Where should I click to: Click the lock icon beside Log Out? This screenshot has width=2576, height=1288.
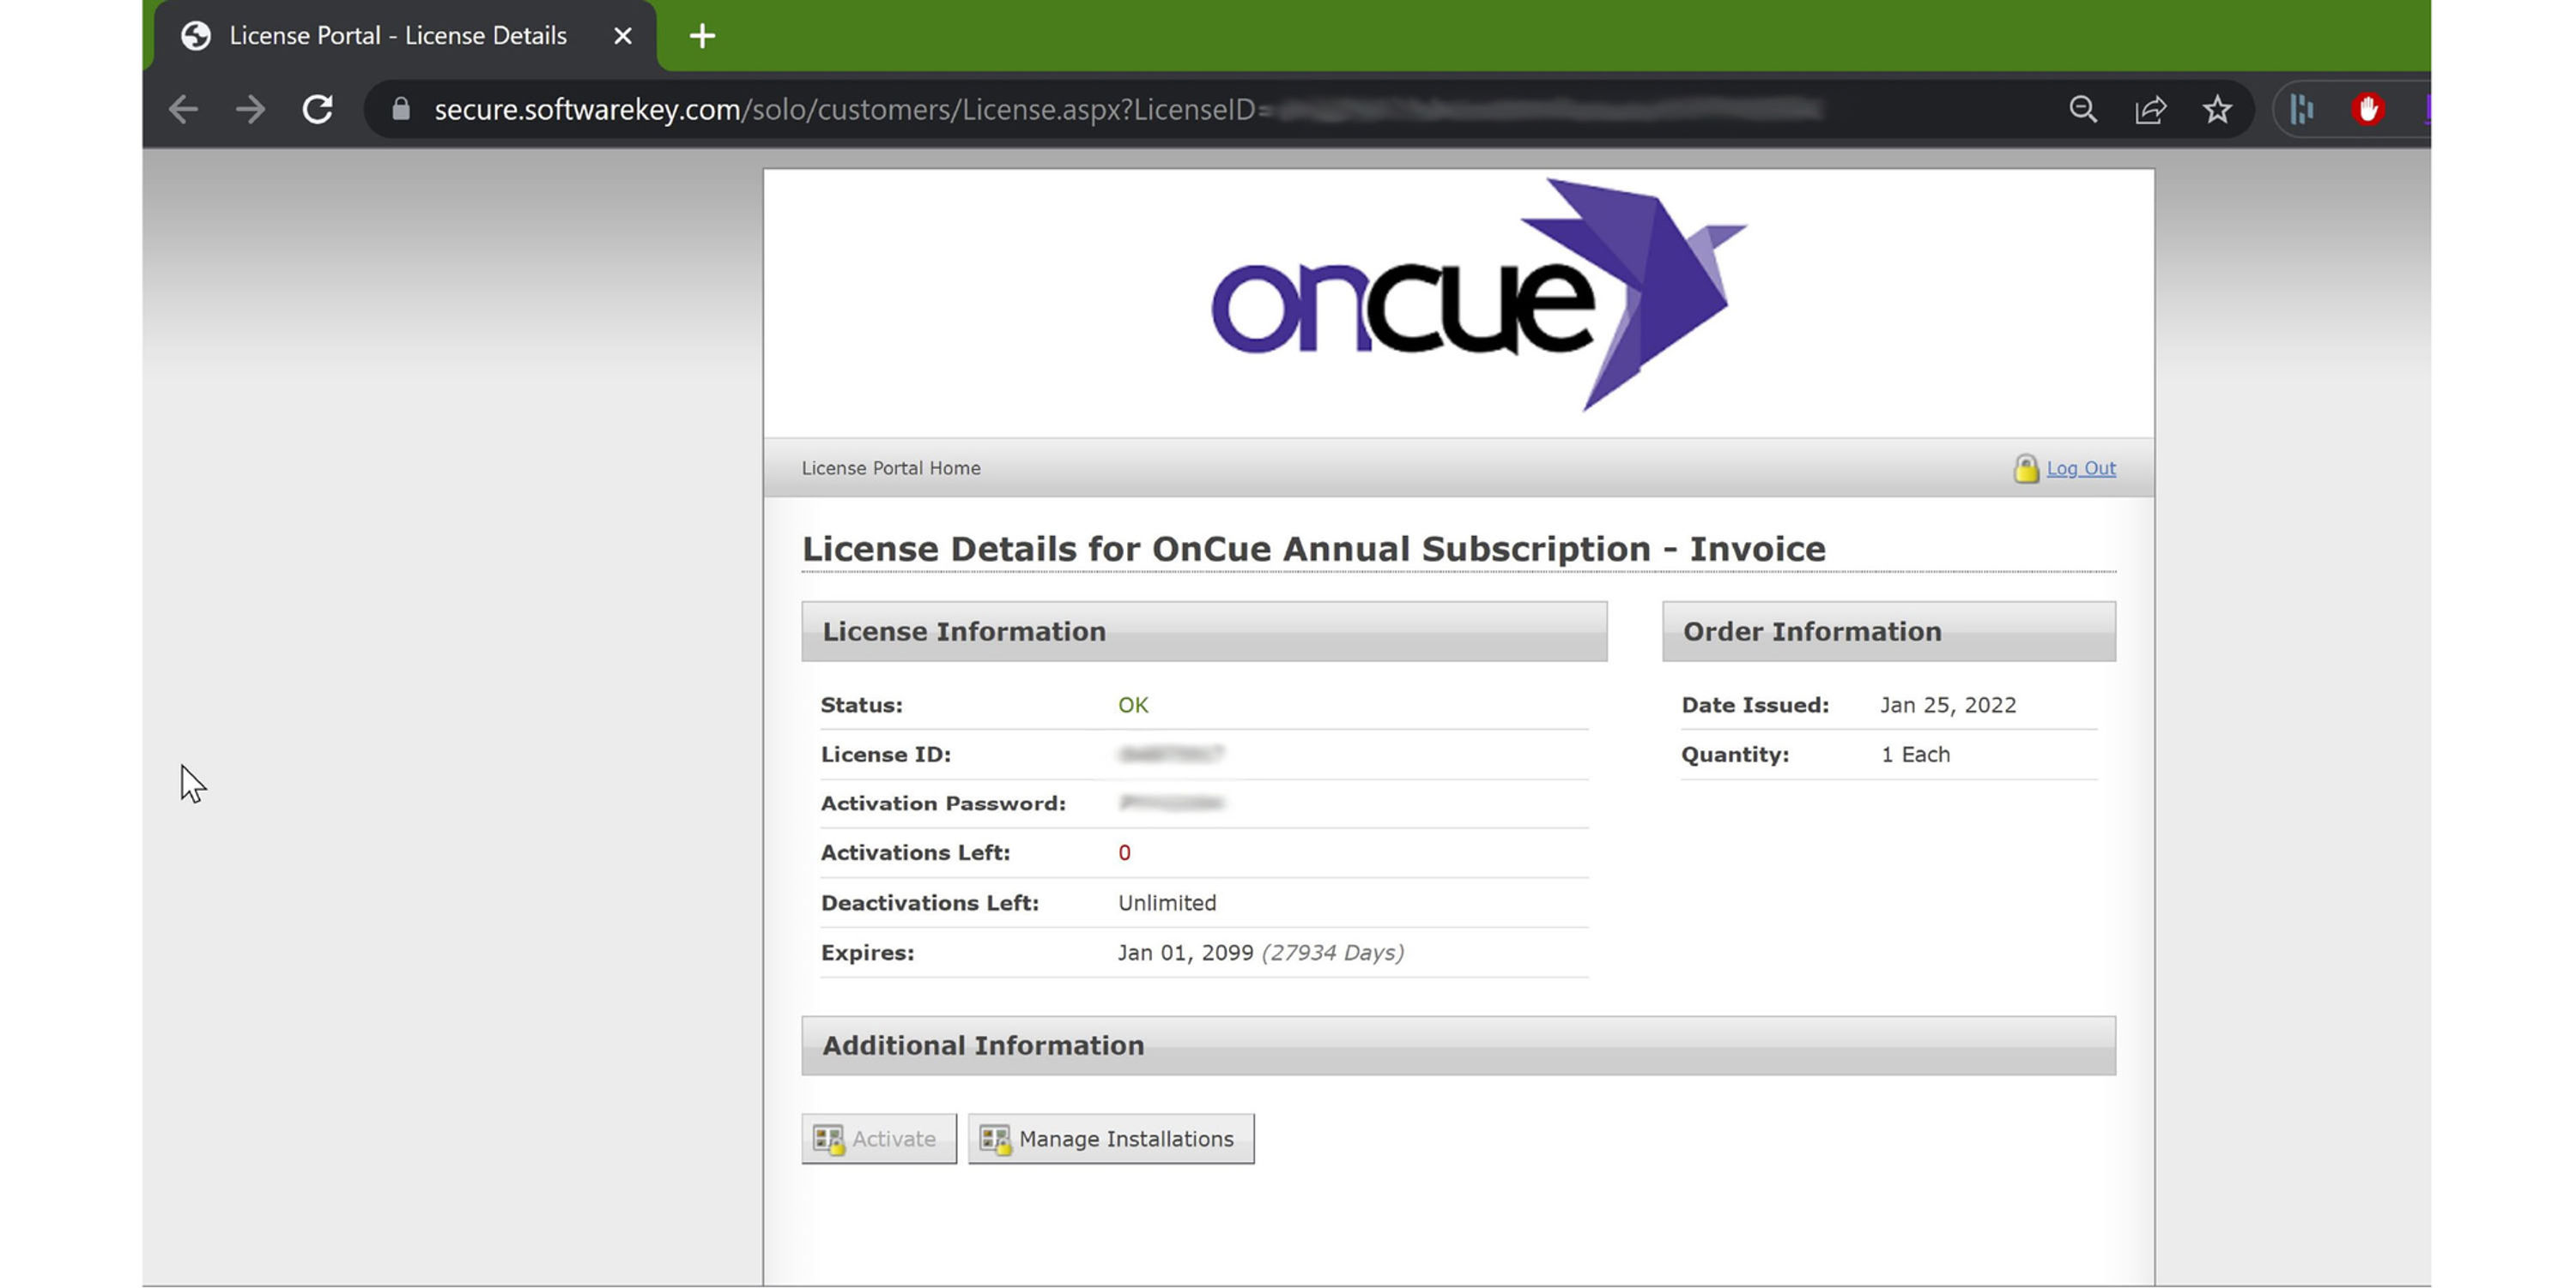[x=2026, y=467]
